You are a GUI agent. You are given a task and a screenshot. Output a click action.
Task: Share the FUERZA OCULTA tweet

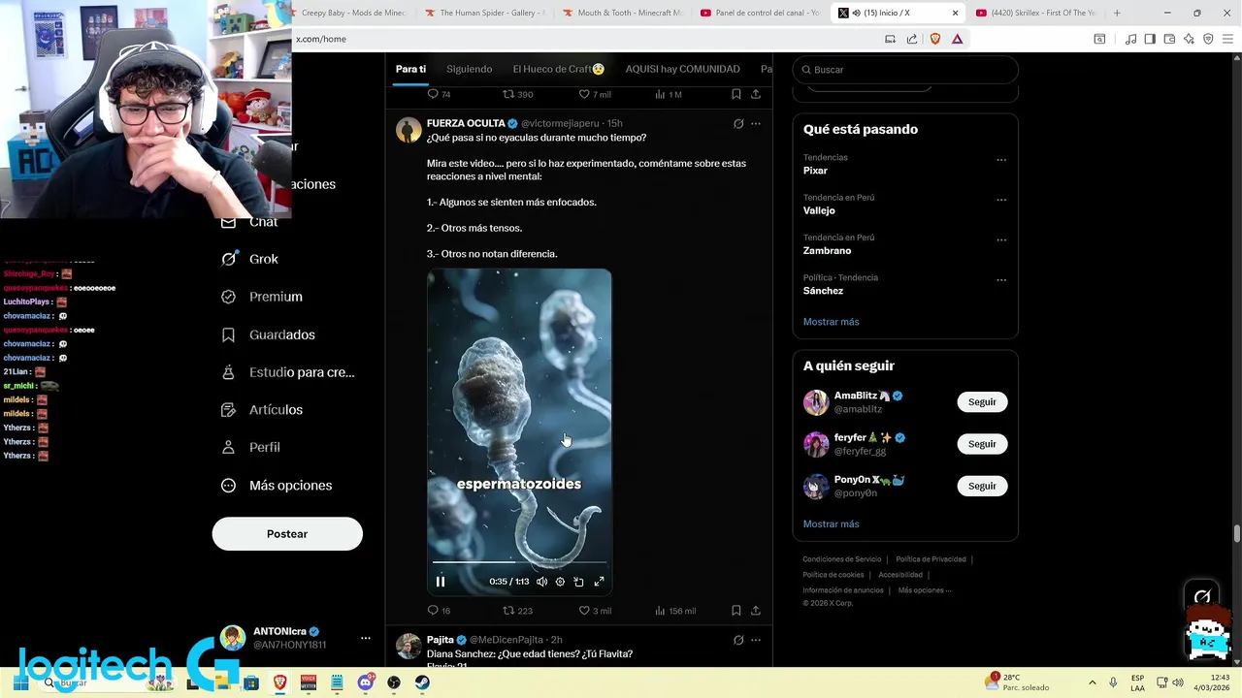coord(756,611)
